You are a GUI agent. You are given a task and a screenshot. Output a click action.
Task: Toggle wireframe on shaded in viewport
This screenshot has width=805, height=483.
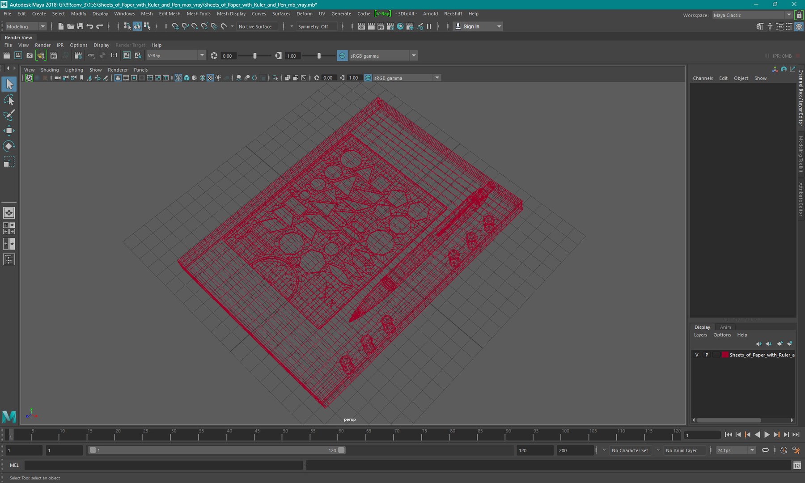(x=203, y=78)
